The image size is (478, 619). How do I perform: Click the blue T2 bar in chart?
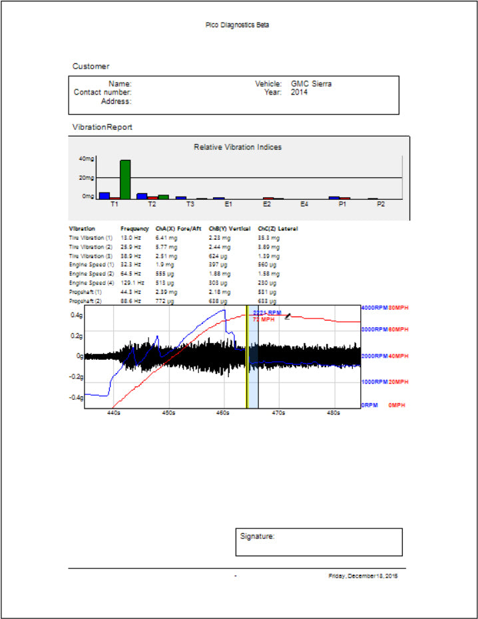coord(142,196)
